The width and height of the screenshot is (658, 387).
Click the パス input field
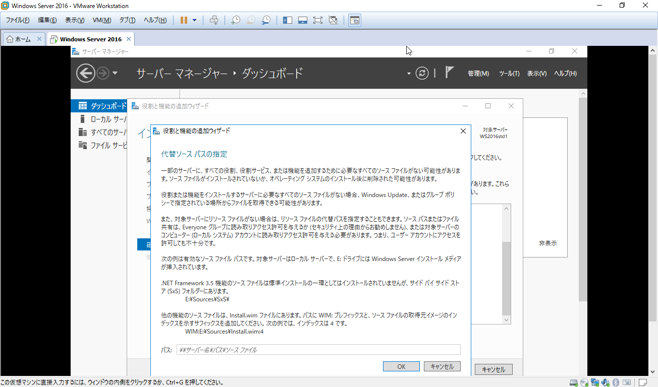318,350
